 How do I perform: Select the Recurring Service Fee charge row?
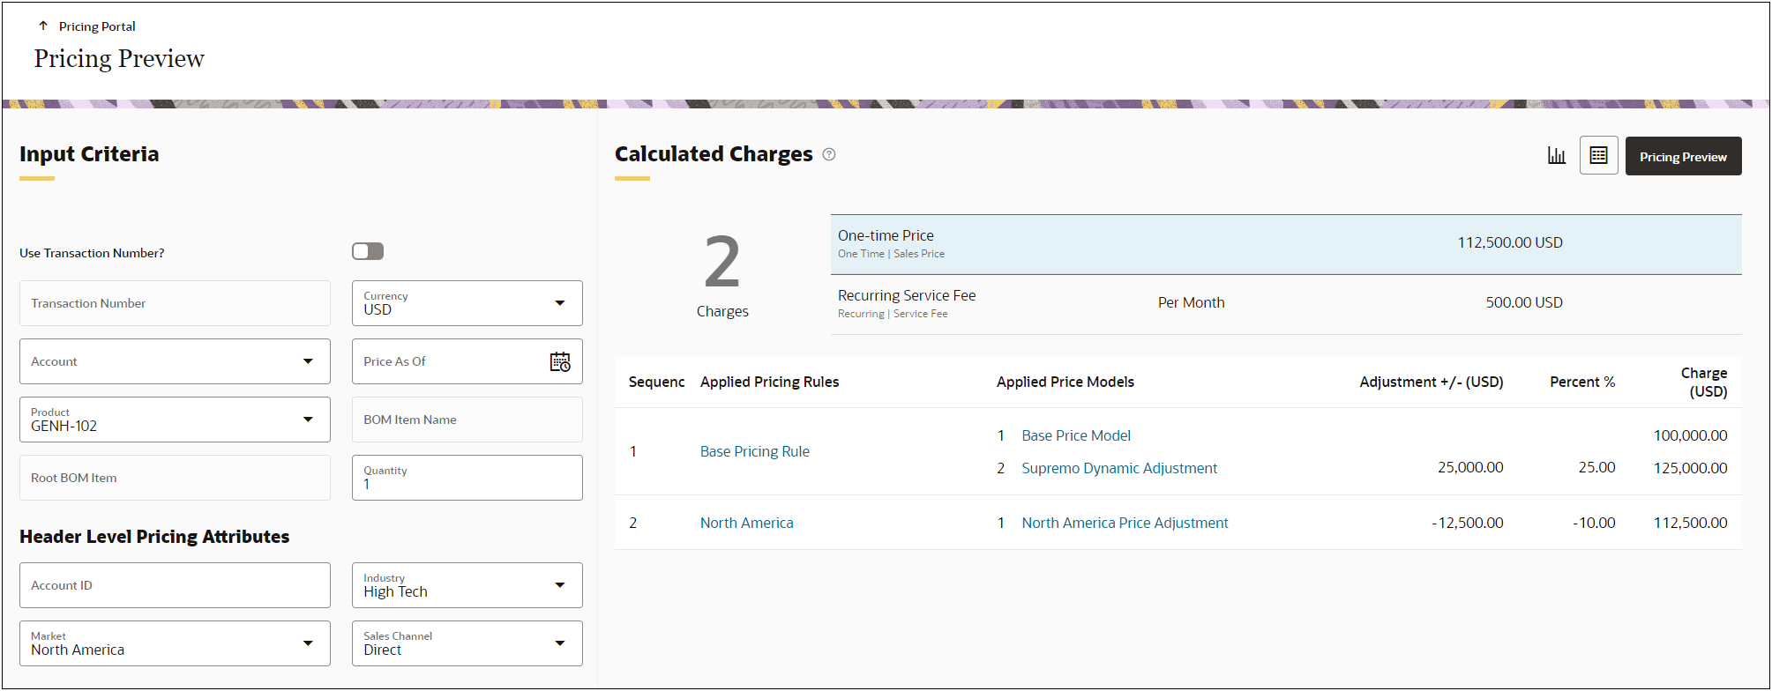1286,304
